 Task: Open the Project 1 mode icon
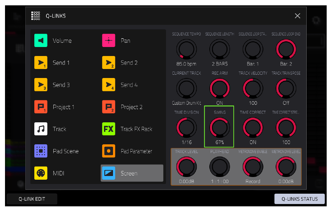[x=41, y=107]
